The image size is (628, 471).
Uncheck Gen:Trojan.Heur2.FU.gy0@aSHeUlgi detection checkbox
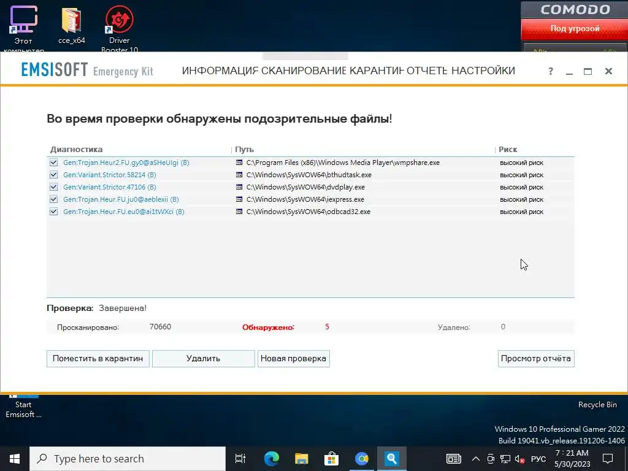tap(54, 163)
